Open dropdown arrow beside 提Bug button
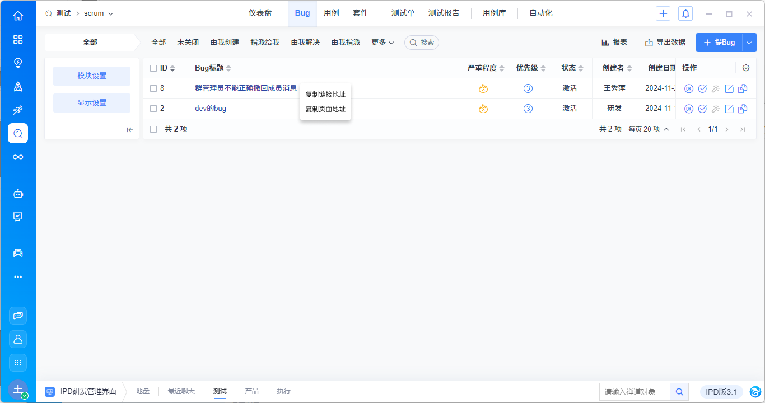The height and width of the screenshot is (403, 765). (x=749, y=43)
